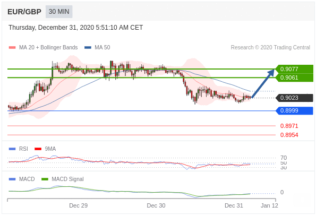
Task: Click the Dec 29 date axis label
Action: coord(78,205)
